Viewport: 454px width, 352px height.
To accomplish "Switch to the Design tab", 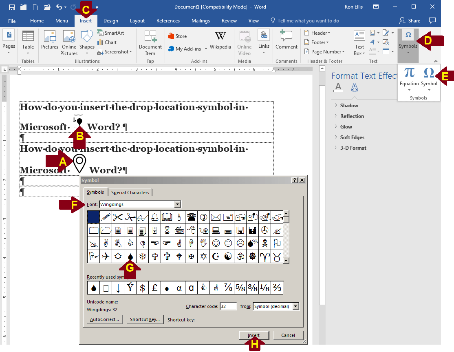I will click(x=110, y=21).
